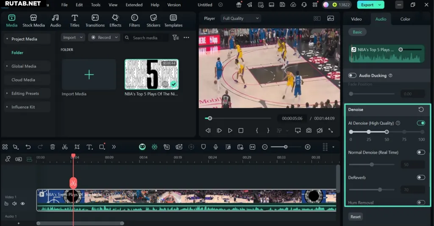Screen dimensions: 434x226
Task: Click the timeline zoom slider handle
Action: (x=286, y=147)
